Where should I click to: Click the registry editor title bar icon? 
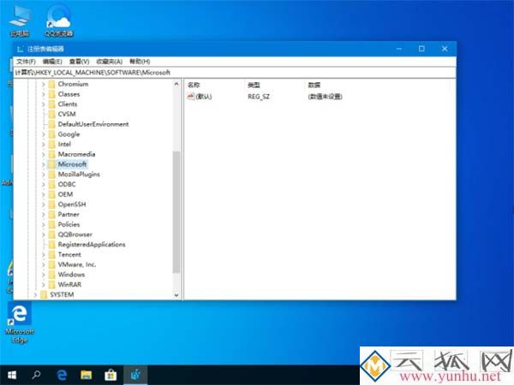[21, 49]
